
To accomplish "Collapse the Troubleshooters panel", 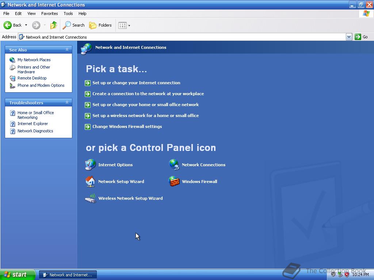I will 67,102.
